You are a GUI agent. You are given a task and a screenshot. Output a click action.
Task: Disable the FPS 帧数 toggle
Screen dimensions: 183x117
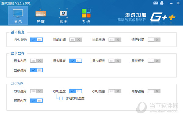36,40
